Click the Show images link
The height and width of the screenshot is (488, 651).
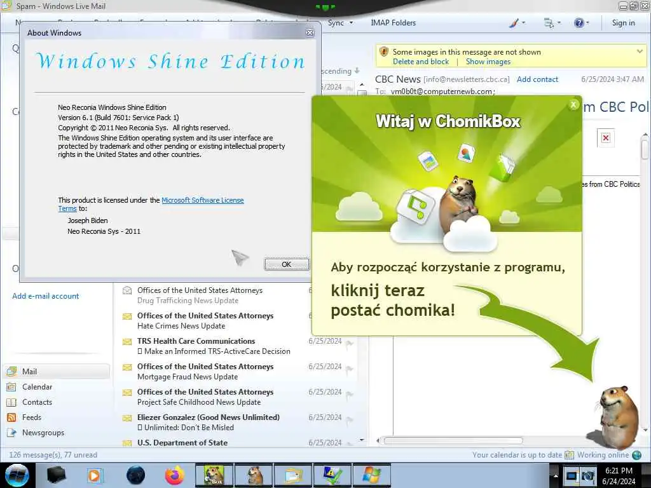point(488,62)
